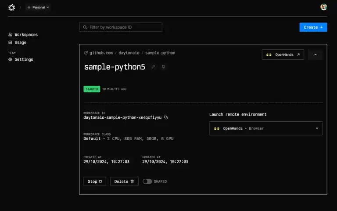Click the Launch remote environment heading
Viewport: 337px width, 211px height.
tap(238, 114)
